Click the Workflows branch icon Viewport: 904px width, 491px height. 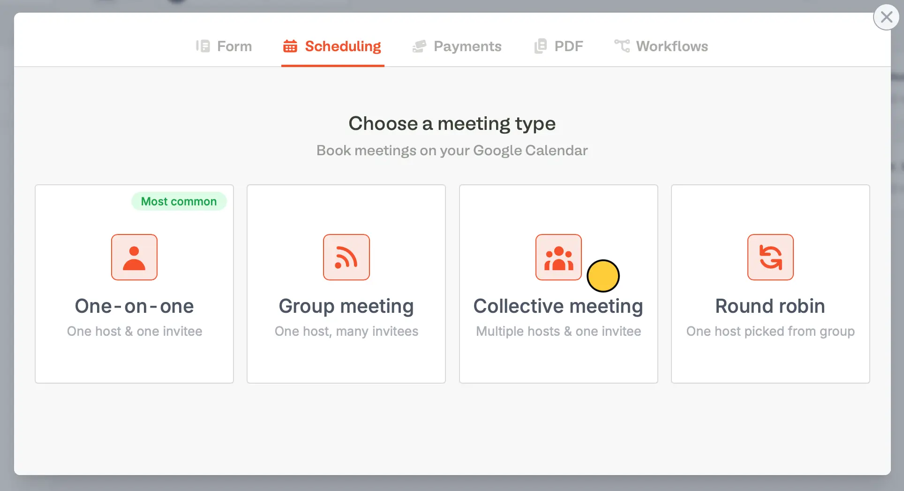622,46
